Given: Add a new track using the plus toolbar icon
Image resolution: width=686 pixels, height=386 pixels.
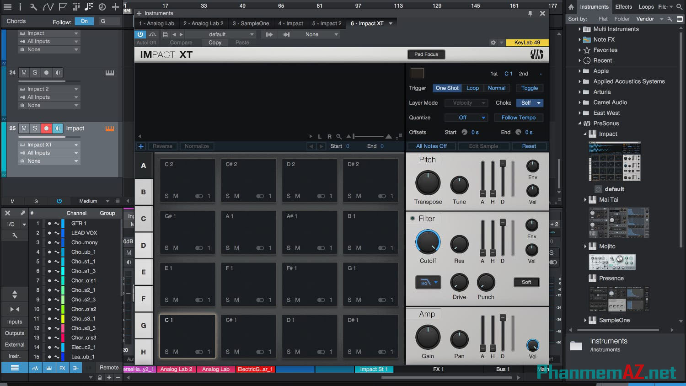Looking at the screenshot, I should point(116,7).
